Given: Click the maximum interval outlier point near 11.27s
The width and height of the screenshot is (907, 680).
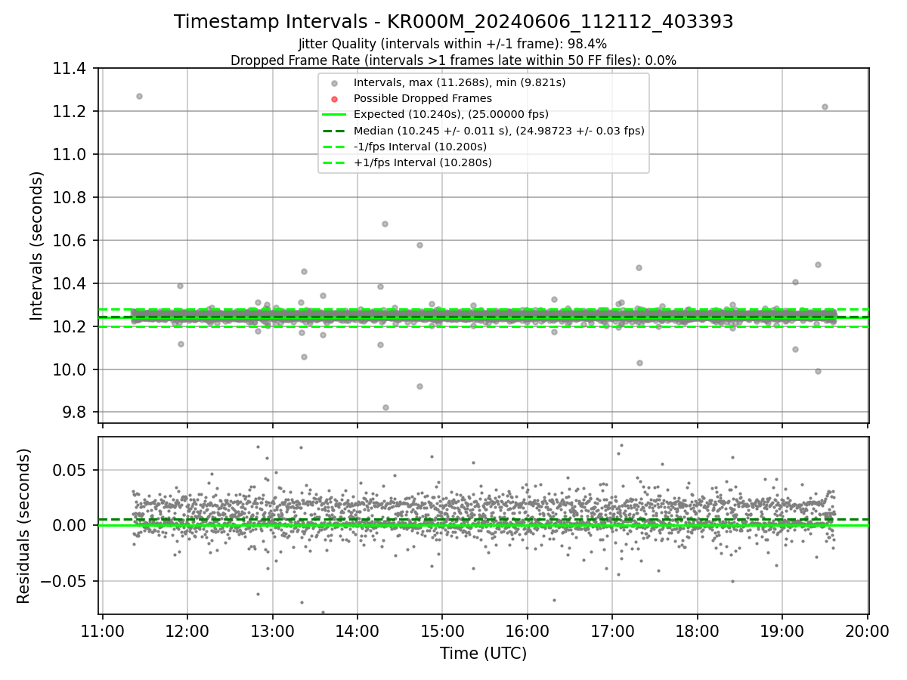Looking at the screenshot, I should [139, 96].
